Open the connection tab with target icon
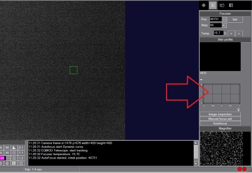This screenshot has height=173, width=252. point(204,5)
